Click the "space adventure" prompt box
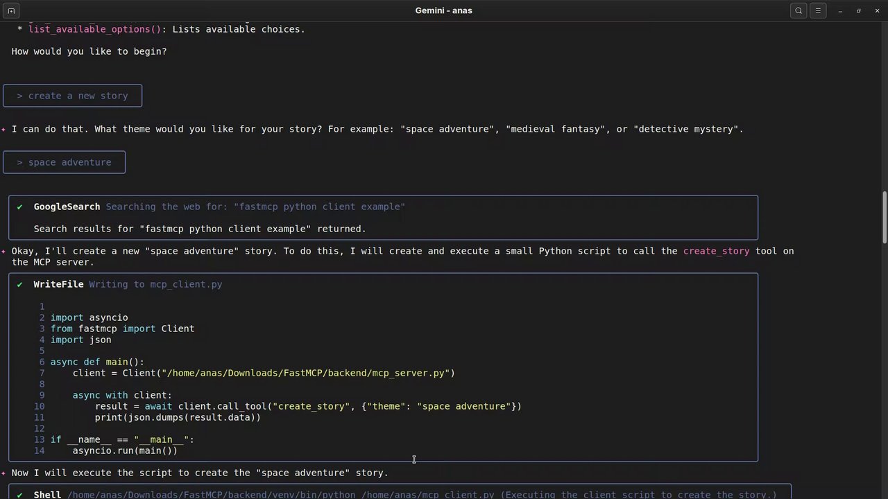Screen dimensions: 888x499 (64, 162)
